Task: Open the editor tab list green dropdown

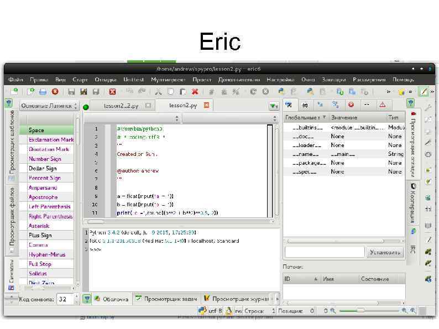Action: [274, 106]
